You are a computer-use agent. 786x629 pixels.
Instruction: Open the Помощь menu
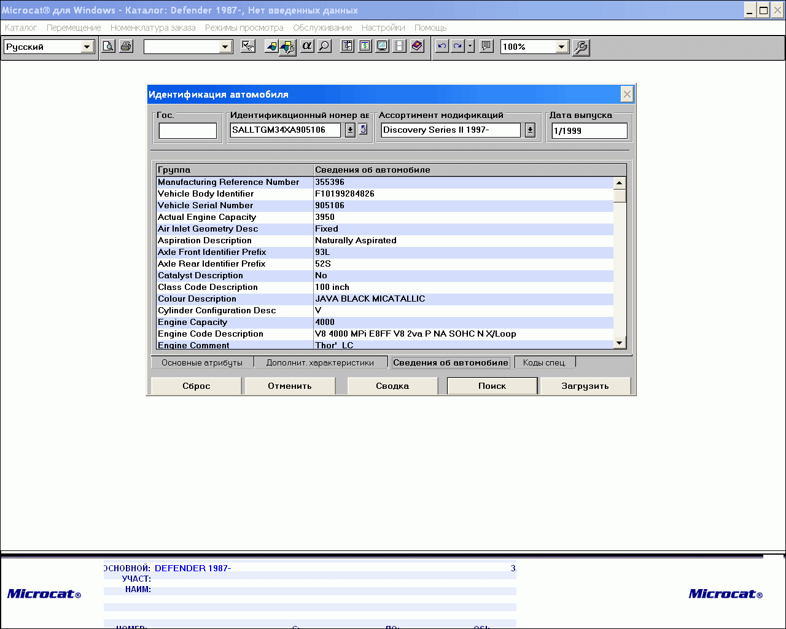click(430, 28)
